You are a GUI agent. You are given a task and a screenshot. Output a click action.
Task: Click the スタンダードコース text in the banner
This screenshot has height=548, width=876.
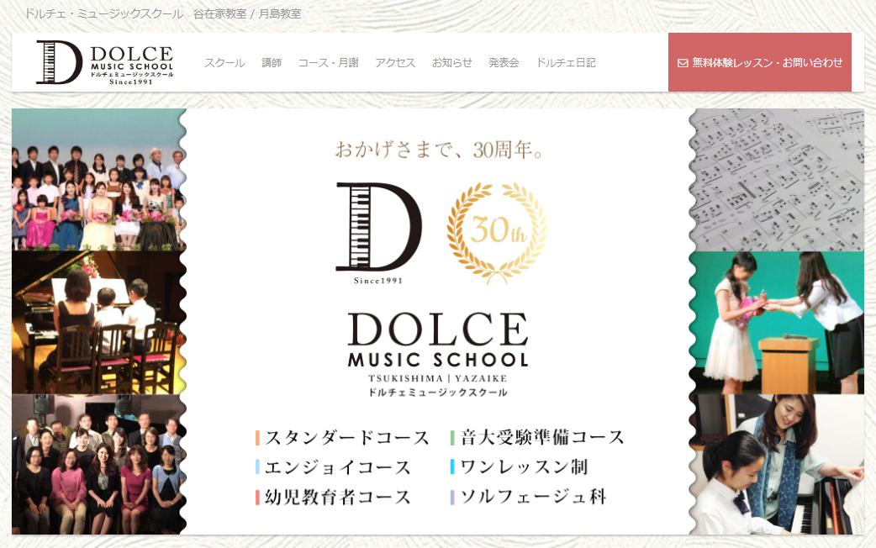coord(346,437)
